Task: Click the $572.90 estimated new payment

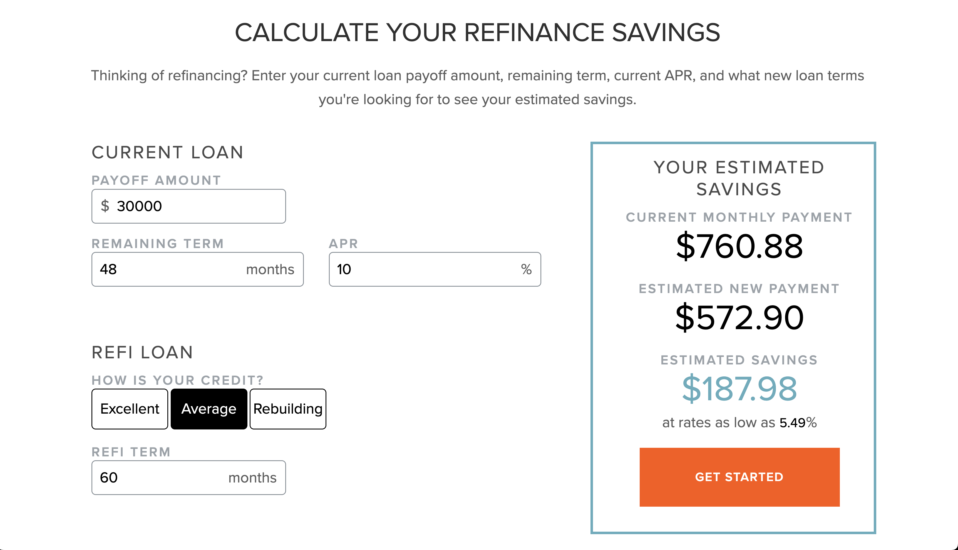Action: [x=739, y=318]
